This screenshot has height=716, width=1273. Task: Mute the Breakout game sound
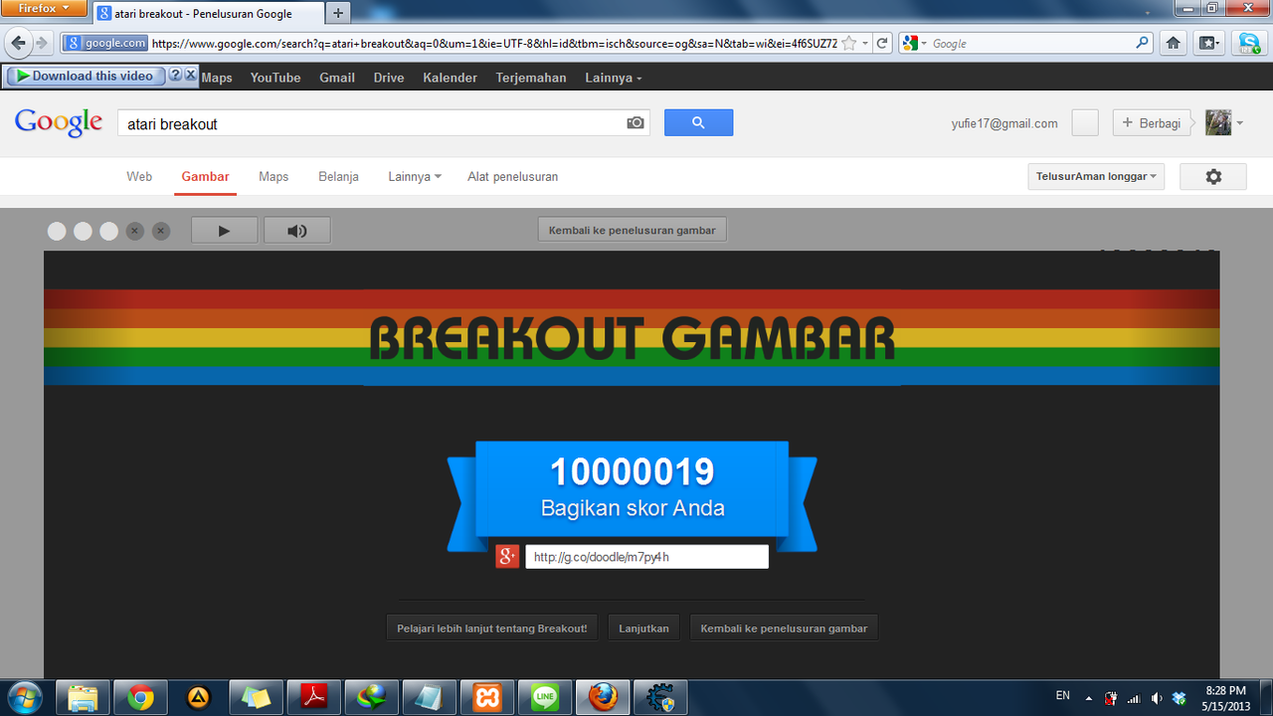tap(296, 231)
